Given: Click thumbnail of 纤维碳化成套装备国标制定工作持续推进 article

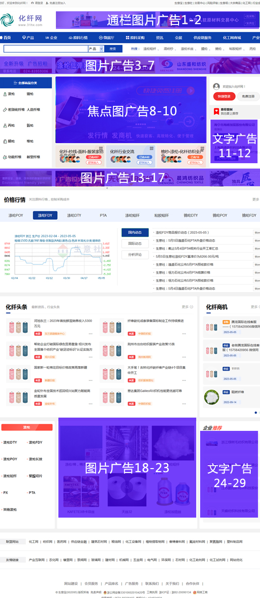Looking at the screenshot, I should click(111, 327).
